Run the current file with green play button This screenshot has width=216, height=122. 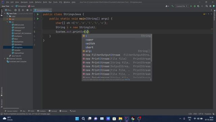click(191, 6)
